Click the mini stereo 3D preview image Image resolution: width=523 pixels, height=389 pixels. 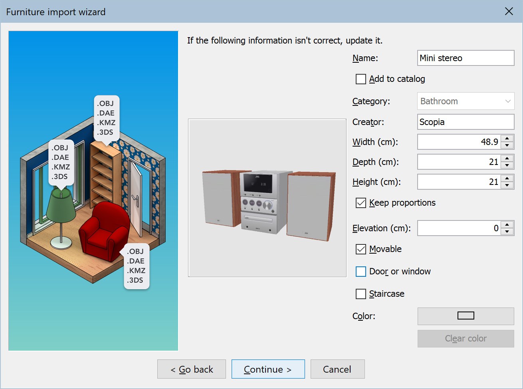pyautogui.click(x=267, y=197)
